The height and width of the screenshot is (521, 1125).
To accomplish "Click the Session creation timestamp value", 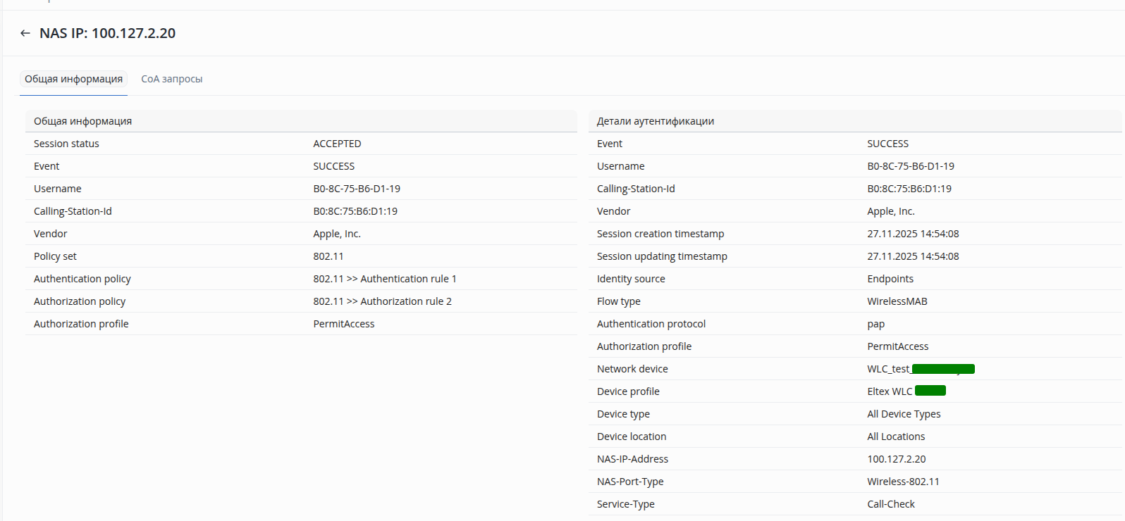I will (x=913, y=234).
